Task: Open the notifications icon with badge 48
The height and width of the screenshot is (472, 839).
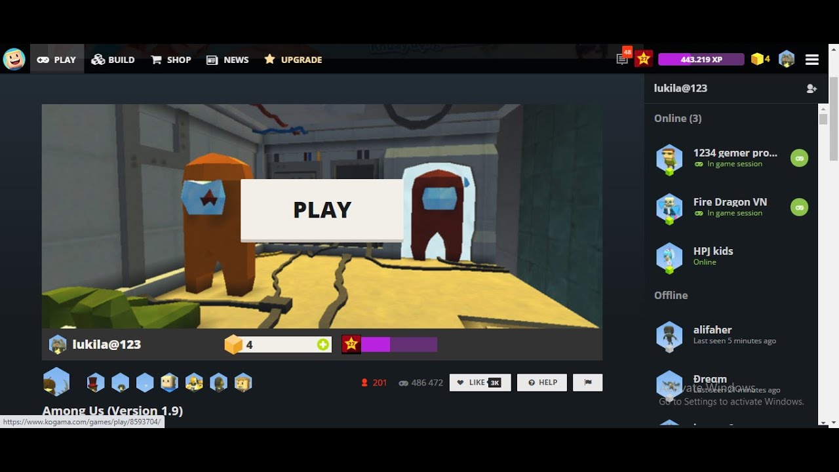Action: pos(623,58)
